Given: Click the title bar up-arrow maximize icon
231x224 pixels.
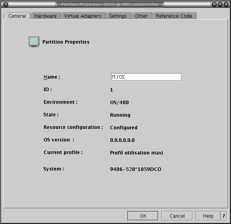Looking at the screenshot, I should (220, 5).
